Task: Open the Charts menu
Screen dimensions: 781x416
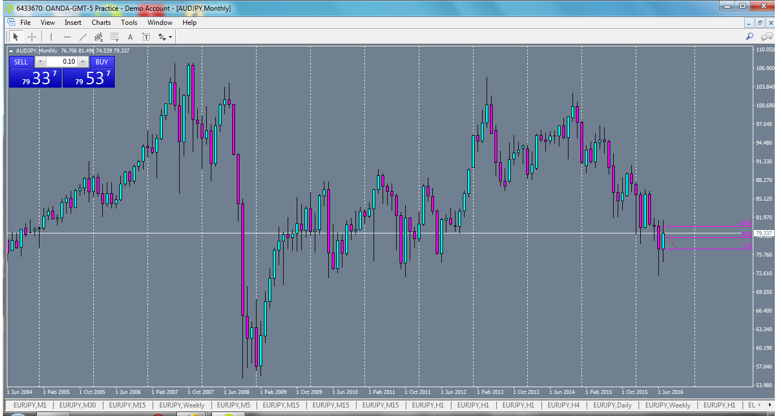Action: [x=101, y=23]
